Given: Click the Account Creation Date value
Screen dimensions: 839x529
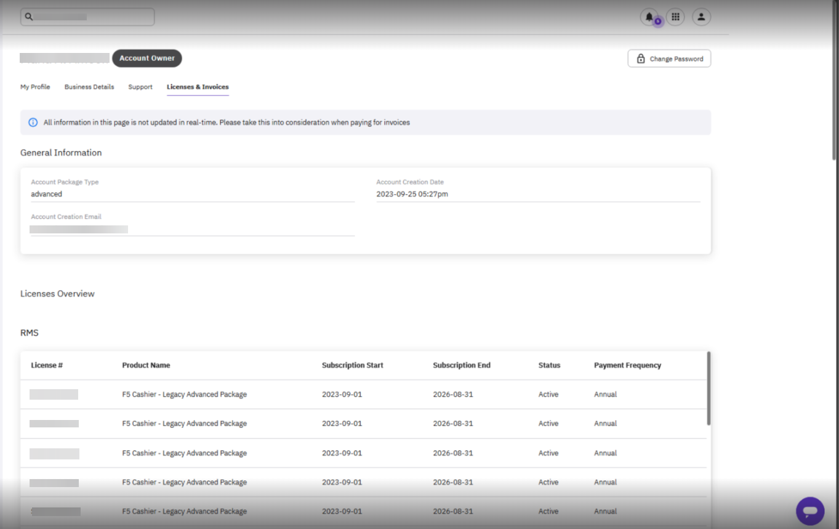Looking at the screenshot, I should click(412, 194).
